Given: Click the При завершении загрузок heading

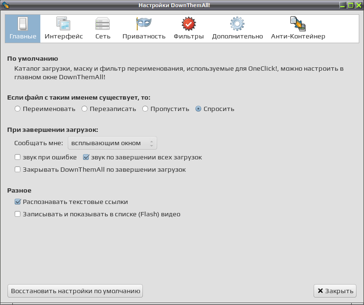Looking at the screenshot, I should pos(53,129).
